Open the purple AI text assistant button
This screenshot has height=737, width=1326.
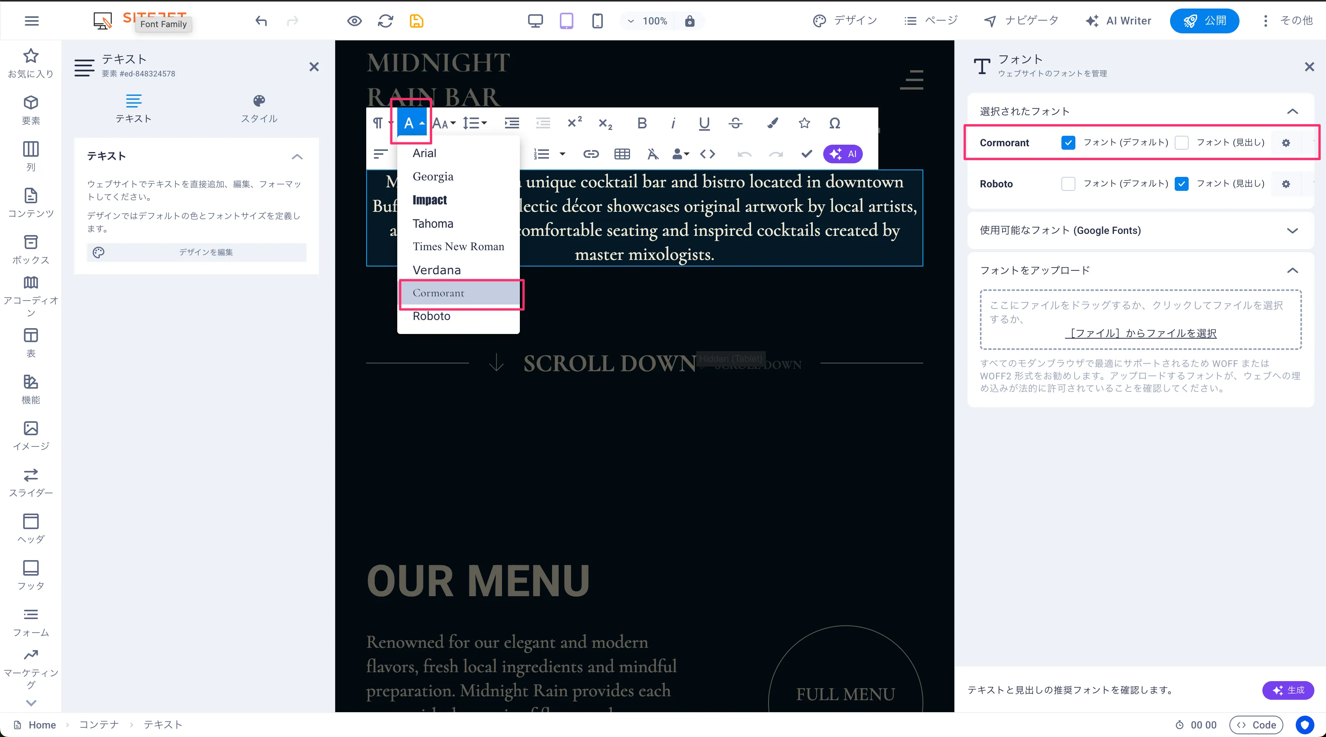[843, 154]
